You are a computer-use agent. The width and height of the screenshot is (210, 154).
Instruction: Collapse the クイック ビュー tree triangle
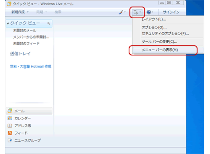click(x=8, y=23)
